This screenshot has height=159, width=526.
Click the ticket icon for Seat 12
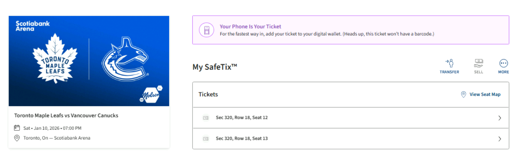click(x=206, y=118)
